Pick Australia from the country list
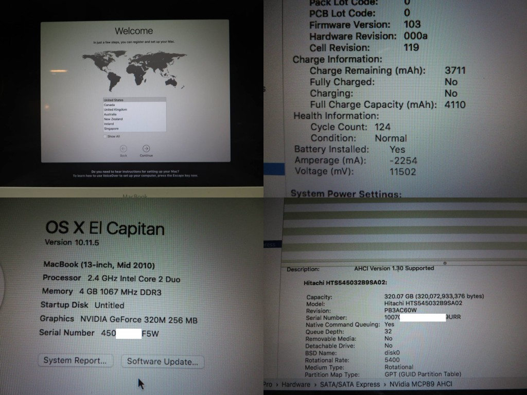 [x=110, y=114]
